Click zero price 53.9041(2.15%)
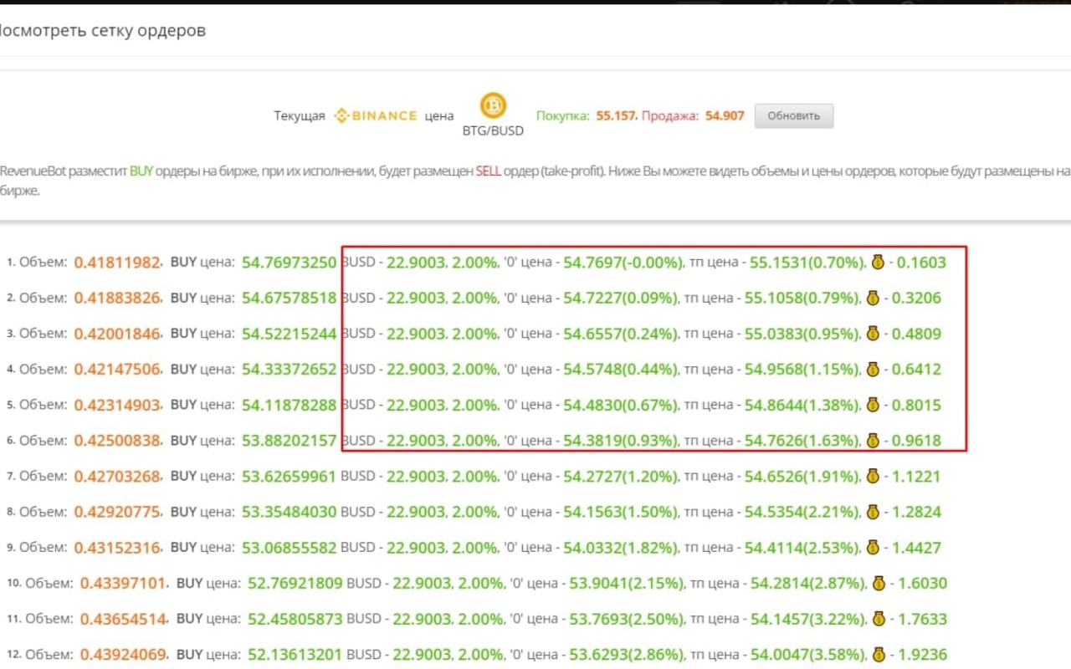The height and width of the screenshot is (669, 1071). [x=627, y=583]
